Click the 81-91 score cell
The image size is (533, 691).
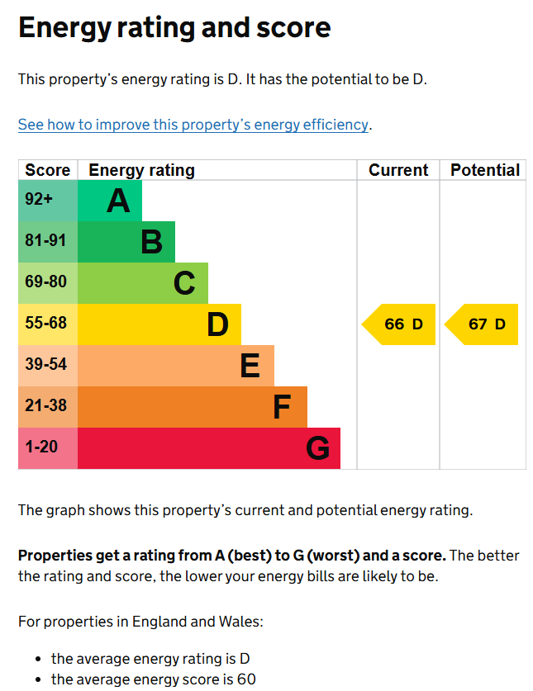coord(48,242)
